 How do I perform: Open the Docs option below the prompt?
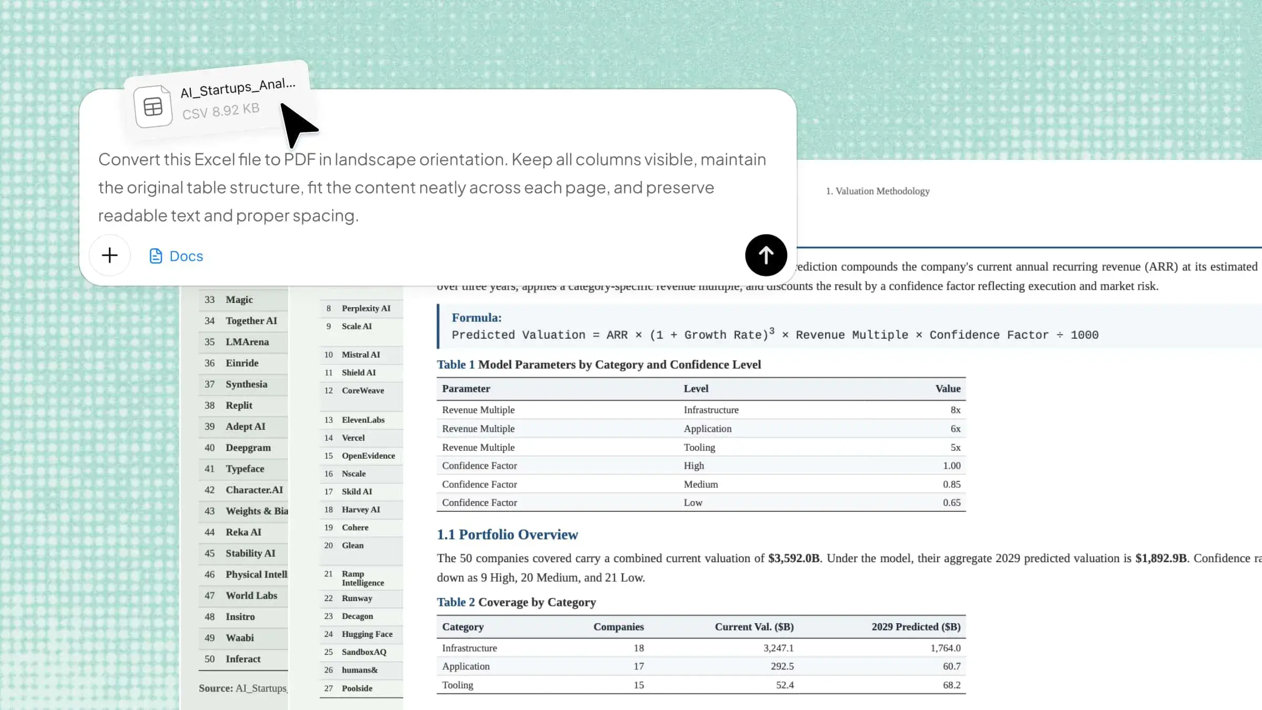(176, 256)
